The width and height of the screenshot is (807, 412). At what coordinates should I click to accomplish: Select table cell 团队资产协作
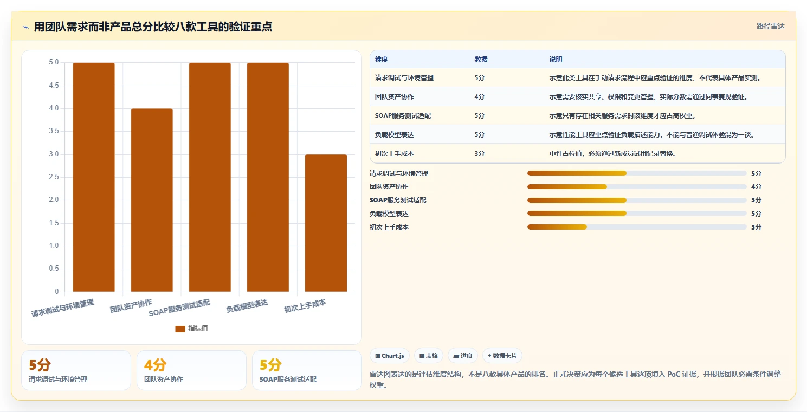coord(395,97)
